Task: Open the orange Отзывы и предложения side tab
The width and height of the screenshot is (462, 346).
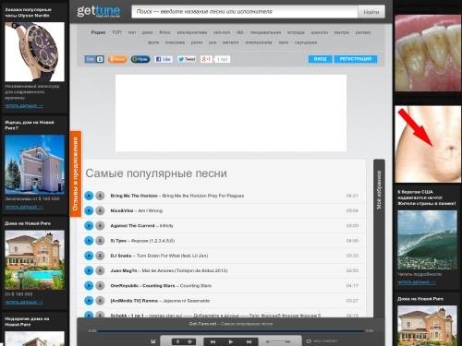Action: pos(76,173)
